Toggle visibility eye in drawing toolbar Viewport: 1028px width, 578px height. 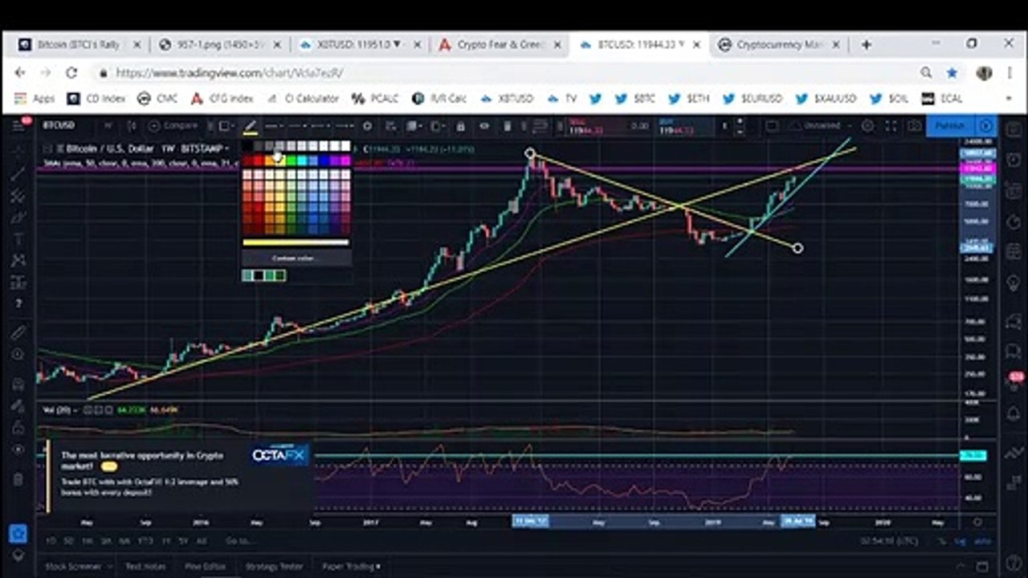(484, 126)
